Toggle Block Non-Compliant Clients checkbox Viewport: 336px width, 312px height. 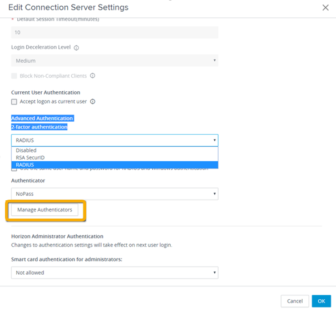click(14, 76)
